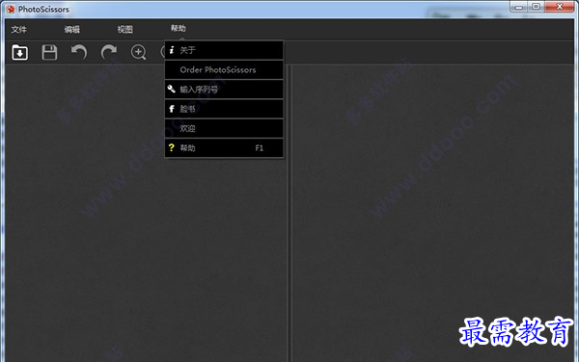Click the undo arrow icon
This screenshot has width=579, height=362.
point(79,52)
